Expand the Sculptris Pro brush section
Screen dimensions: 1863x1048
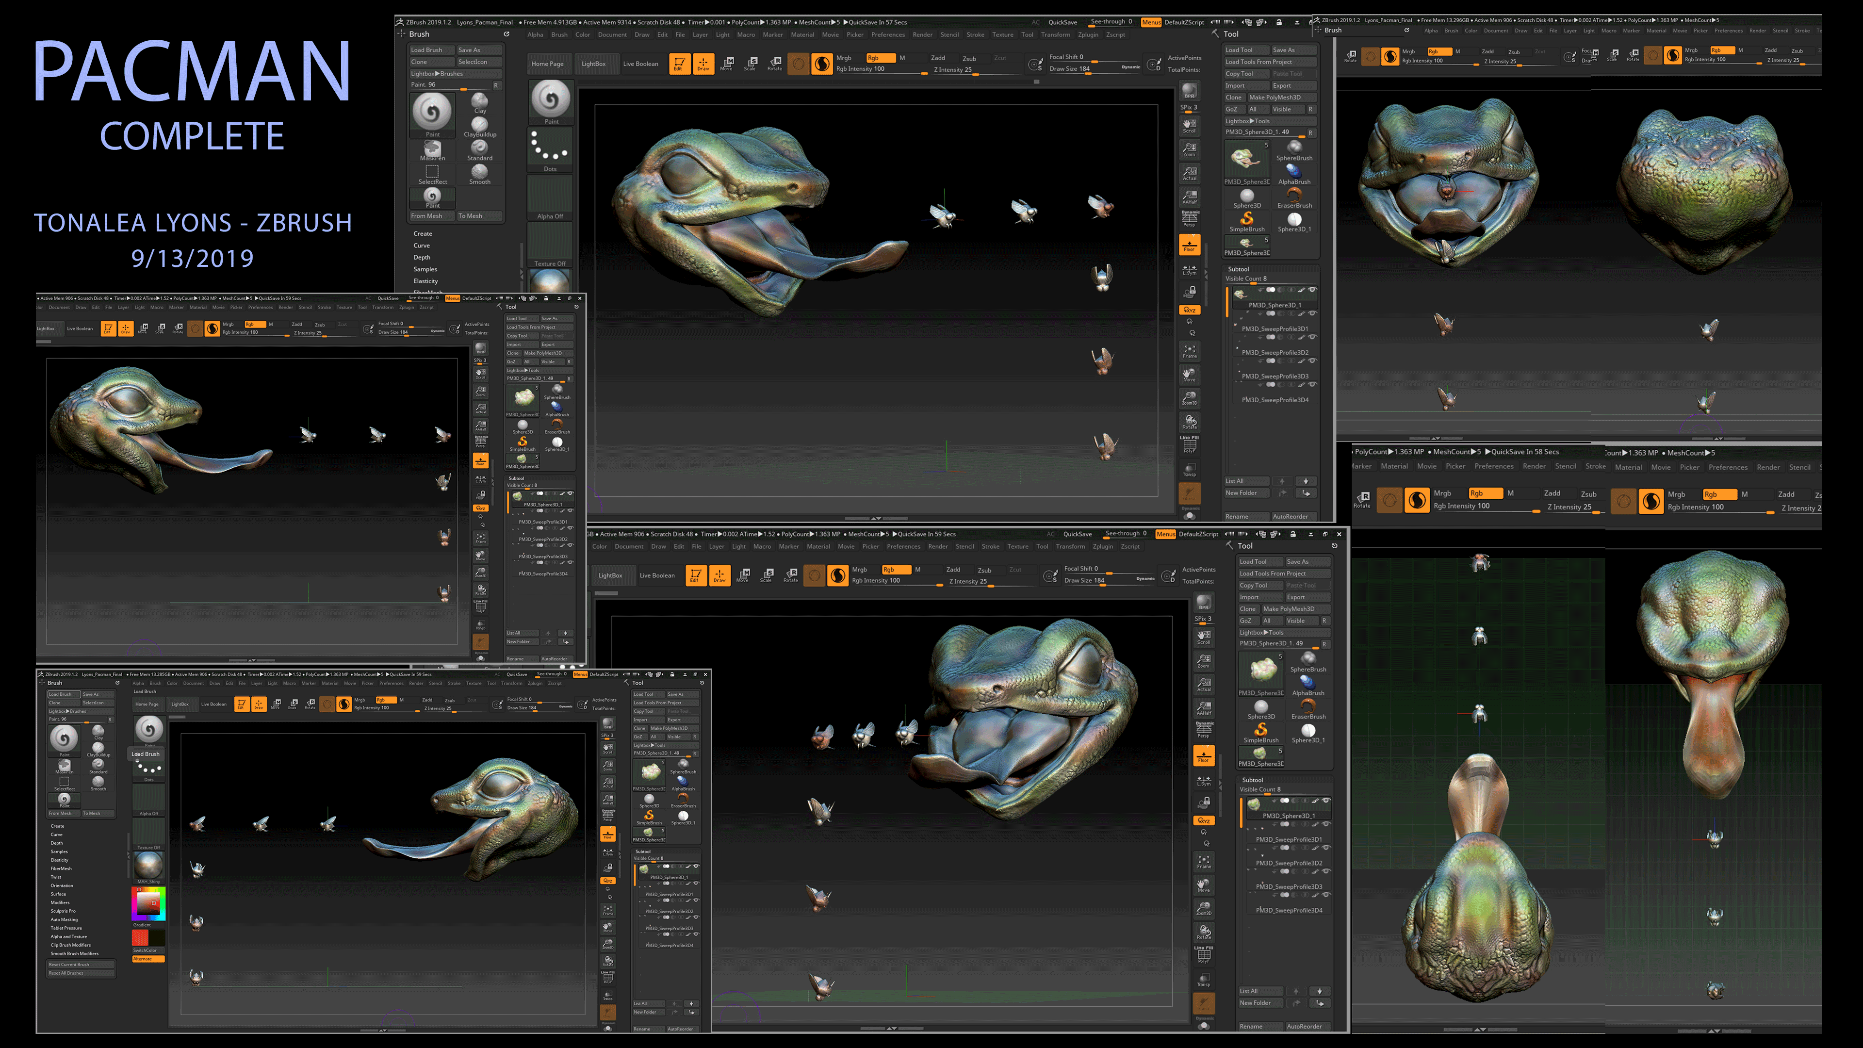click(63, 911)
